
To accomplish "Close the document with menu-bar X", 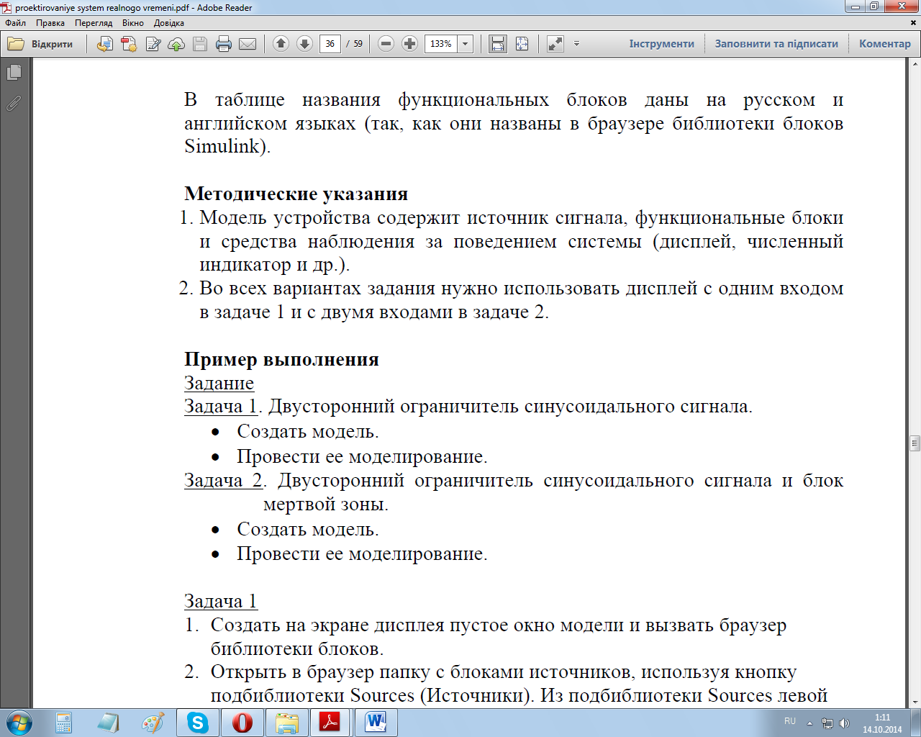I will [914, 23].
